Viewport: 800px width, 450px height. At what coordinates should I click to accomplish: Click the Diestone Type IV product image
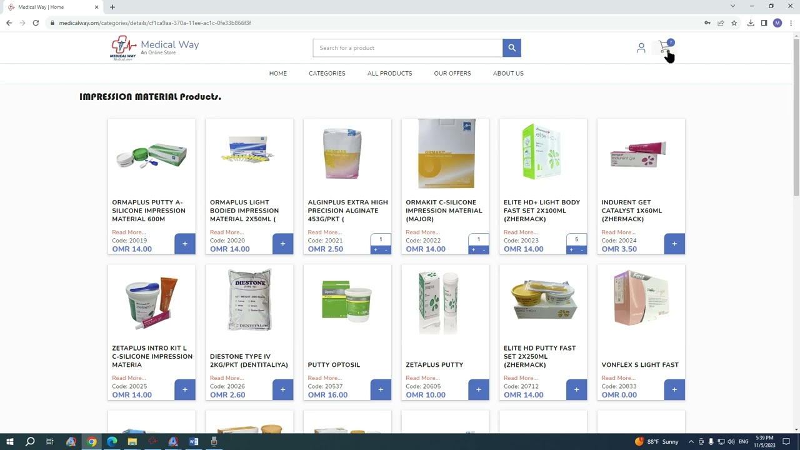coord(249,299)
